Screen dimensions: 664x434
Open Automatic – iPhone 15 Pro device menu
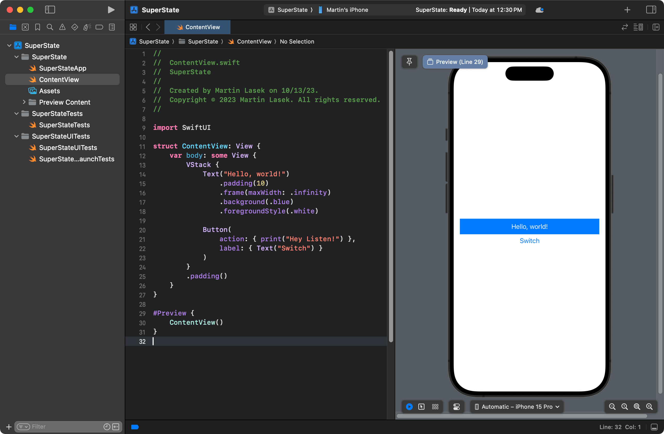[517, 407]
